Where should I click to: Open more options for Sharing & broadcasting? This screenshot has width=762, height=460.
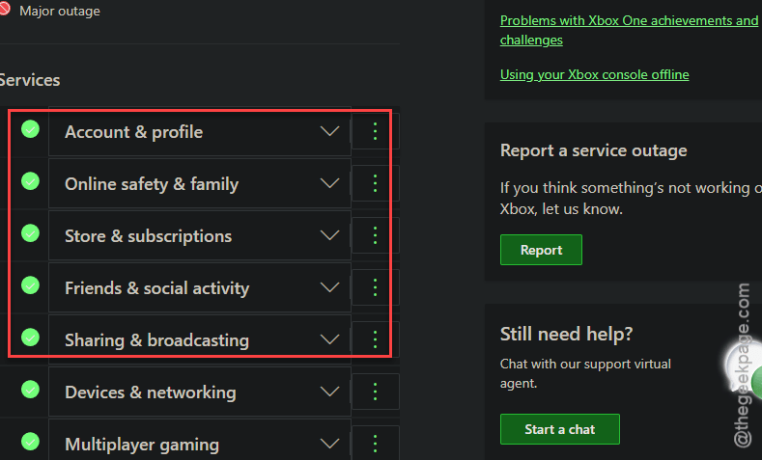375,339
